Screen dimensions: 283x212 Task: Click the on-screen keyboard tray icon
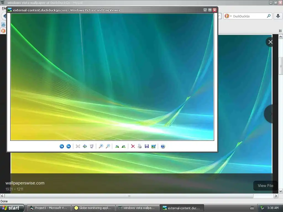[252, 208]
